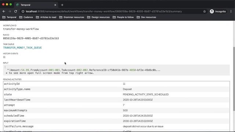Image resolution: width=235 pixels, height=132 pixels.
Task: Click the scheduledTime value 2020-10-28T14:24:25.000Z
Action: [138, 116]
